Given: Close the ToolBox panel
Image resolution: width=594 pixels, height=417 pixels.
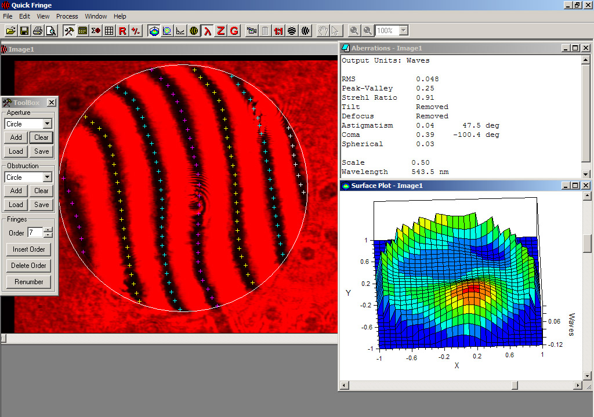Looking at the screenshot, I should click(x=52, y=102).
